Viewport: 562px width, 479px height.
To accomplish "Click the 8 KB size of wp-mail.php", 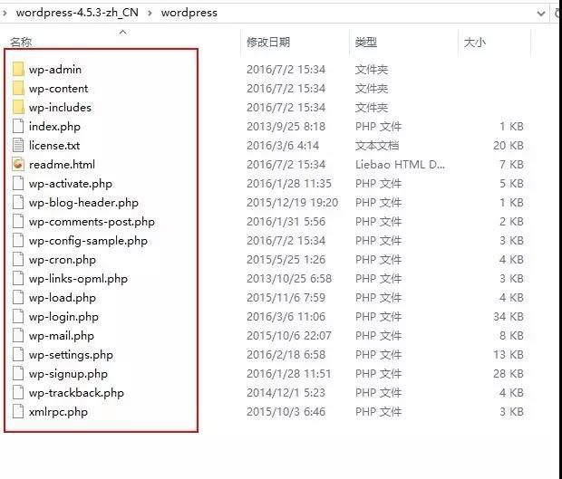I will pos(511,335).
